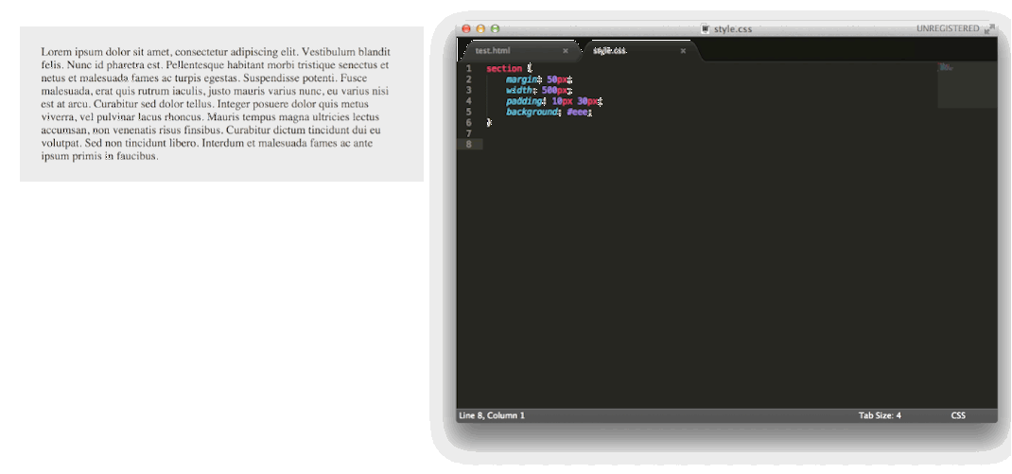Close the test.html tab
The image size is (1012, 474).
tap(566, 50)
